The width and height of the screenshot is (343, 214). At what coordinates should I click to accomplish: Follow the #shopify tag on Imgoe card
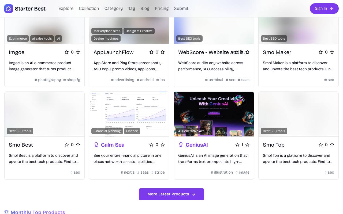tap(72, 80)
